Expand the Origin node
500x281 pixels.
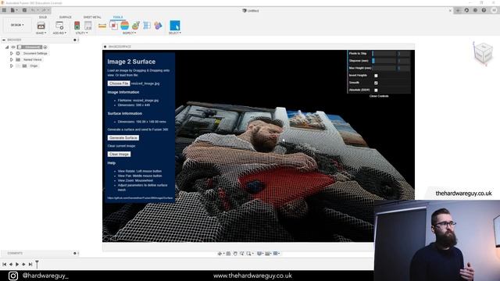pos(12,66)
